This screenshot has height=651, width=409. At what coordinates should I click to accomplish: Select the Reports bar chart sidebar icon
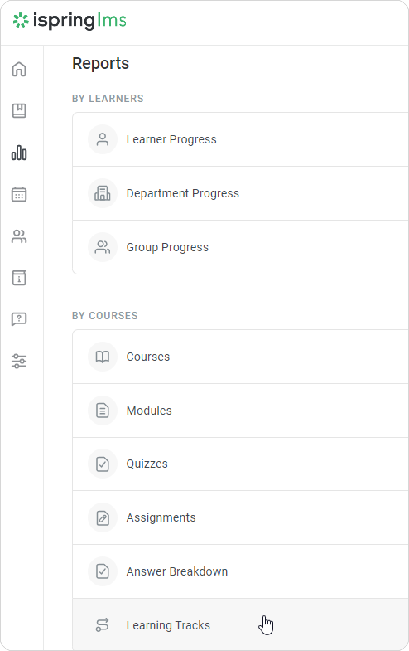19,153
